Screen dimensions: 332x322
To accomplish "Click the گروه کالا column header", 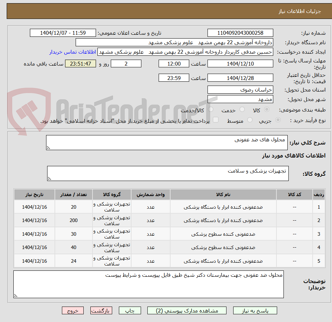I will pyautogui.click(x=112, y=194).
